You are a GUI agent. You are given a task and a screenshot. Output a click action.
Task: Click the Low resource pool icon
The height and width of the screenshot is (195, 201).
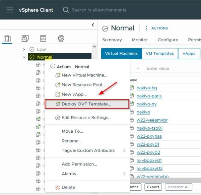click(32, 49)
